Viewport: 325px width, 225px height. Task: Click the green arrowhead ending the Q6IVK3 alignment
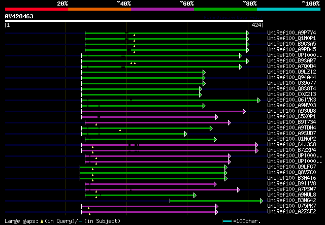(259, 101)
